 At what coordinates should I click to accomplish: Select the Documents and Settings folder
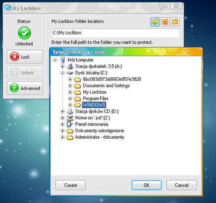(106, 86)
